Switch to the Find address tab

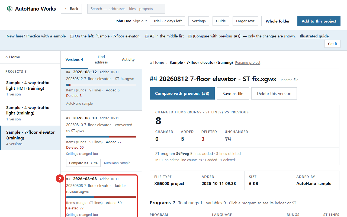pyautogui.click(x=101, y=59)
